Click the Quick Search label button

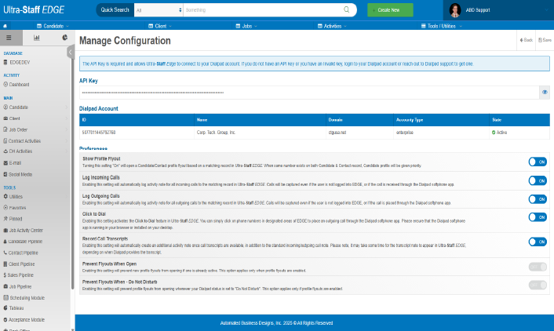[115, 10]
